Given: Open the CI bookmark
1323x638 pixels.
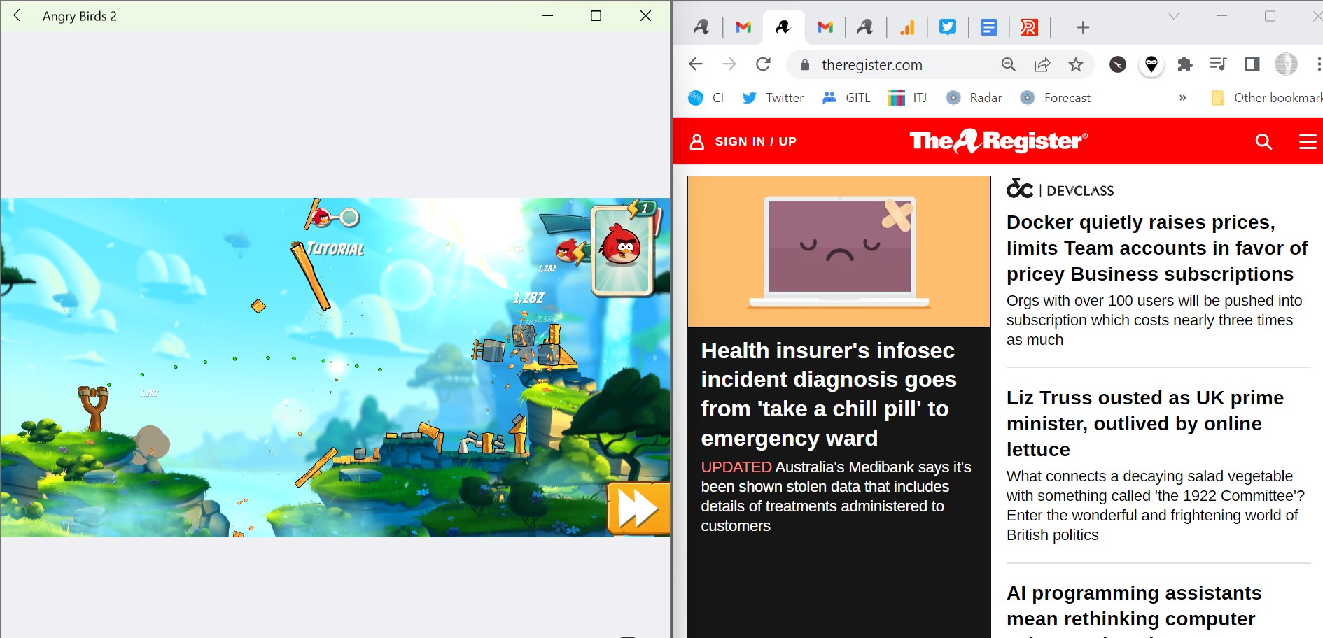Looking at the screenshot, I should click(706, 98).
